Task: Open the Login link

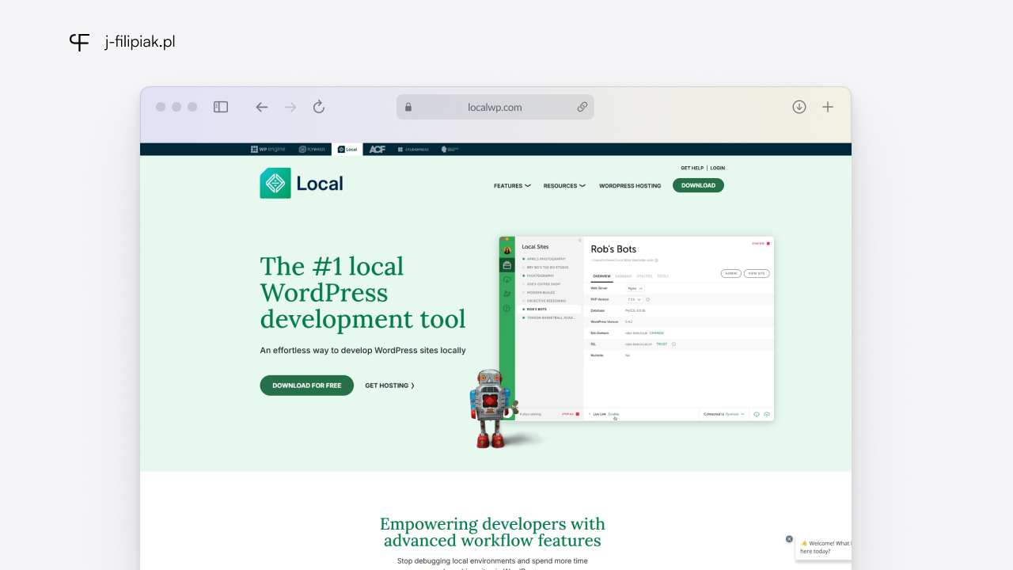Action: coord(717,168)
